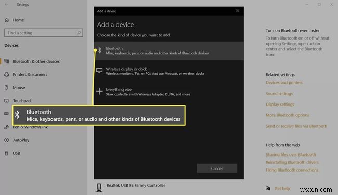Screen dimensions: 338x195
Task: Click the plus icon for Everything else
Action: [x=99, y=91]
